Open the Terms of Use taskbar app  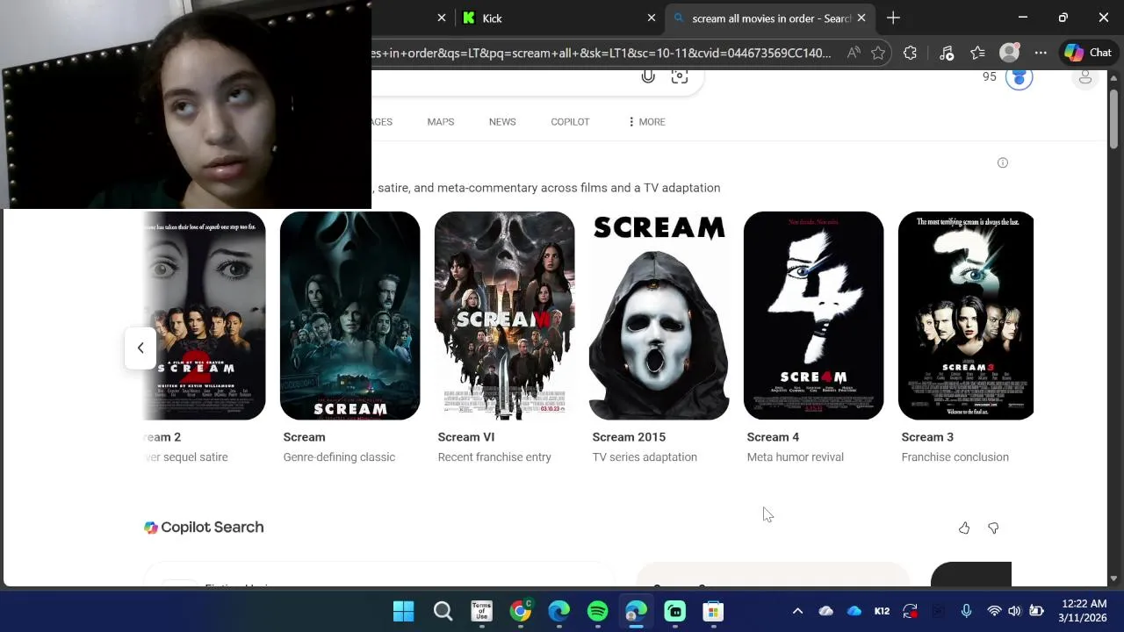(x=481, y=611)
